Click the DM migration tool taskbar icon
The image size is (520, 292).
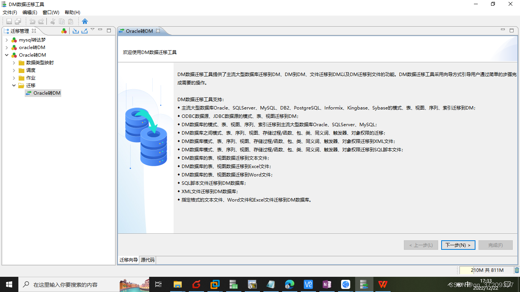[364, 284]
